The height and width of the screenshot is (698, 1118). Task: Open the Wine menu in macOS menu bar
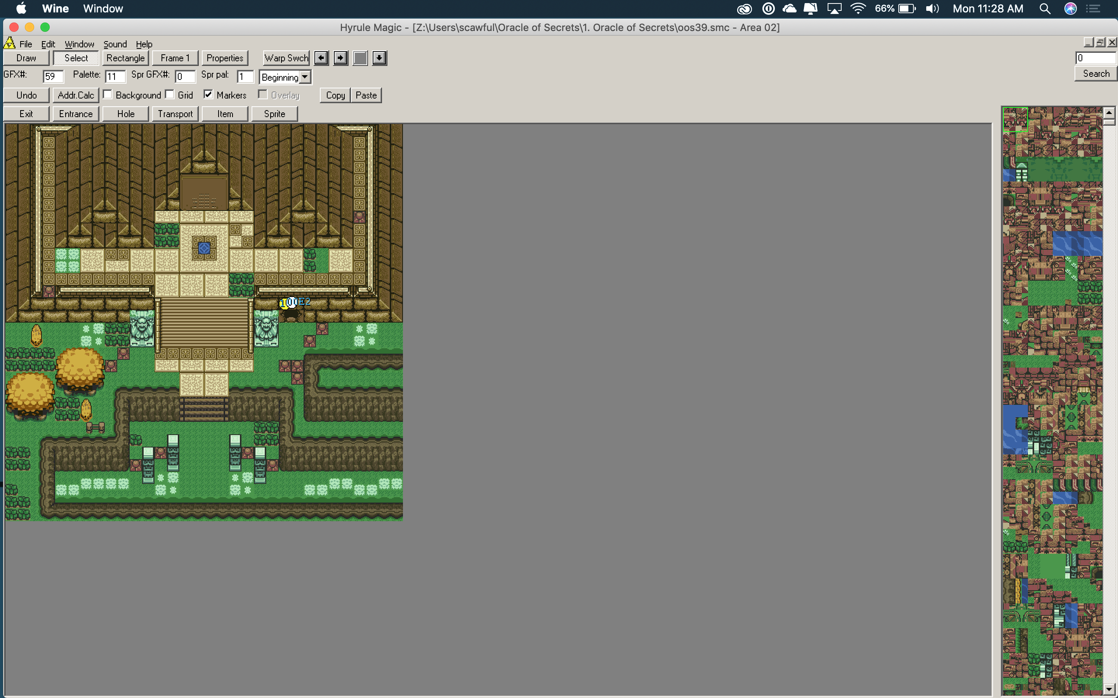pos(56,9)
